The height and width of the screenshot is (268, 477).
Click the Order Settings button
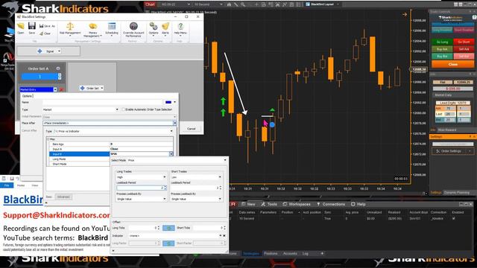tap(452, 151)
